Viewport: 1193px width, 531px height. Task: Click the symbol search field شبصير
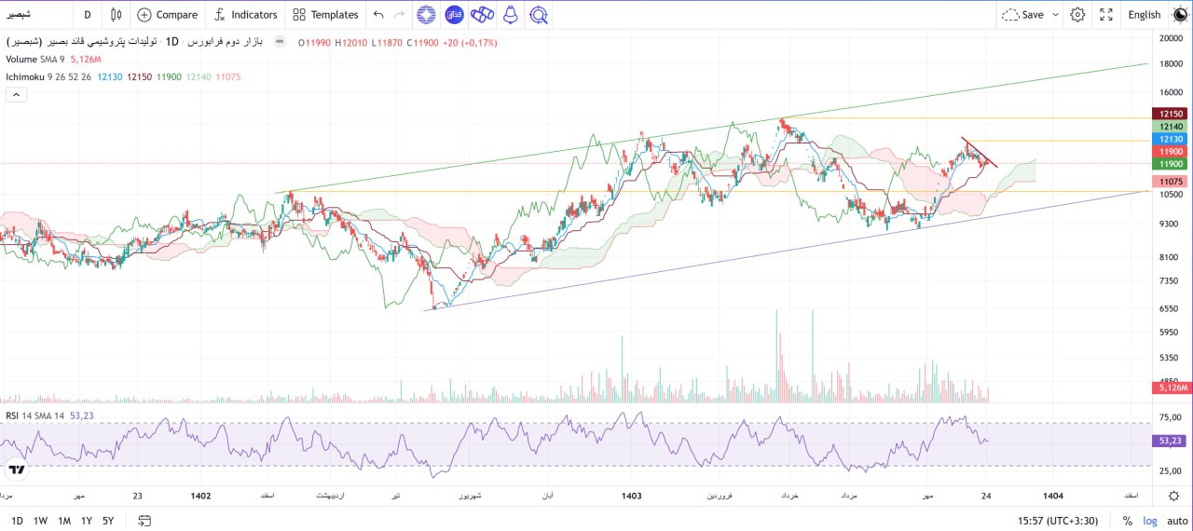tap(37, 14)
